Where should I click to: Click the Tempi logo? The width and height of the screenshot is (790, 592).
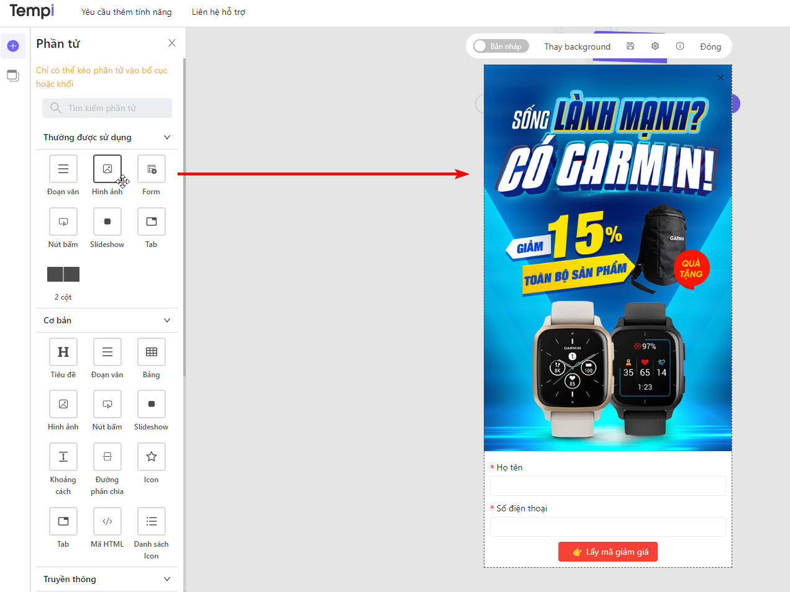(x=32, y=11)
